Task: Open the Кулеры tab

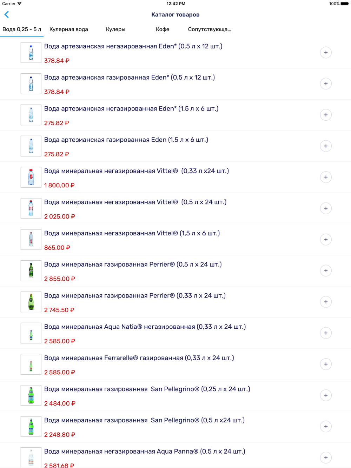Action: [x=115, y=29]
